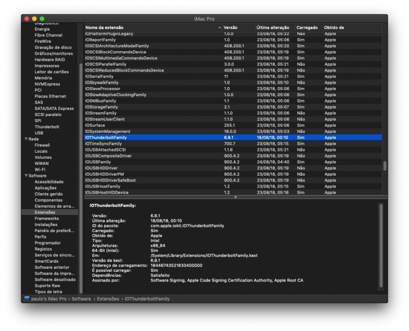Open Firewall under Rede
Viewport: 409px width, 331px height.
point(42,145)
